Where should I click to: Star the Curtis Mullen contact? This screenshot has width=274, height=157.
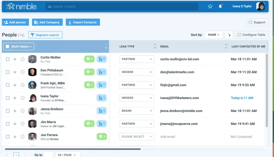15,59
